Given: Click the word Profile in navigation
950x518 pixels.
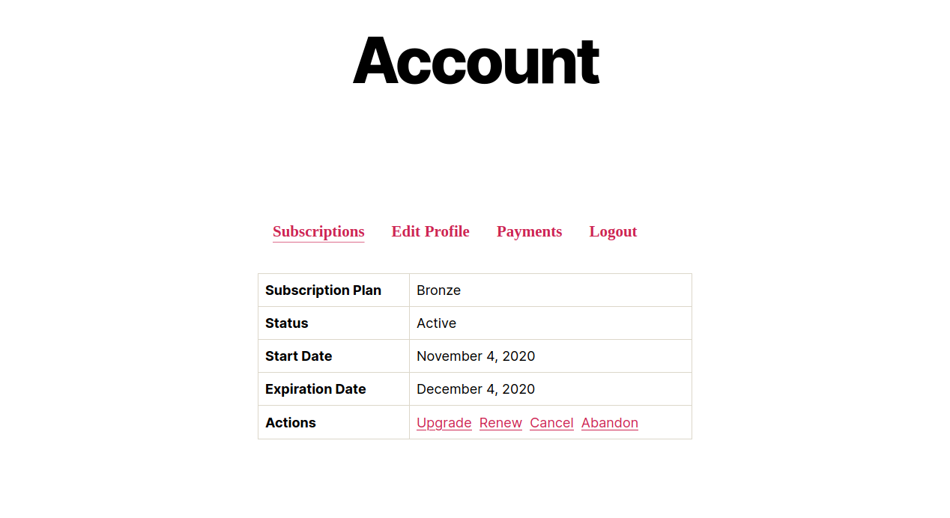Looking at the screenshot, I should click(447, 232).
